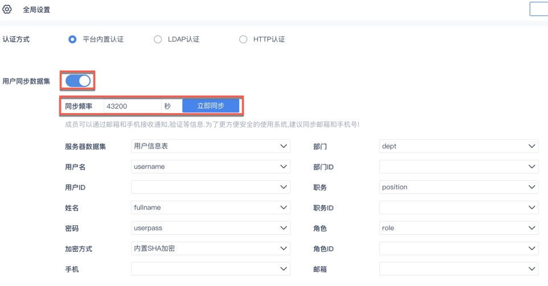
Task: Expand the department (部门) dropdown showing dept
Action: point(459,146)
